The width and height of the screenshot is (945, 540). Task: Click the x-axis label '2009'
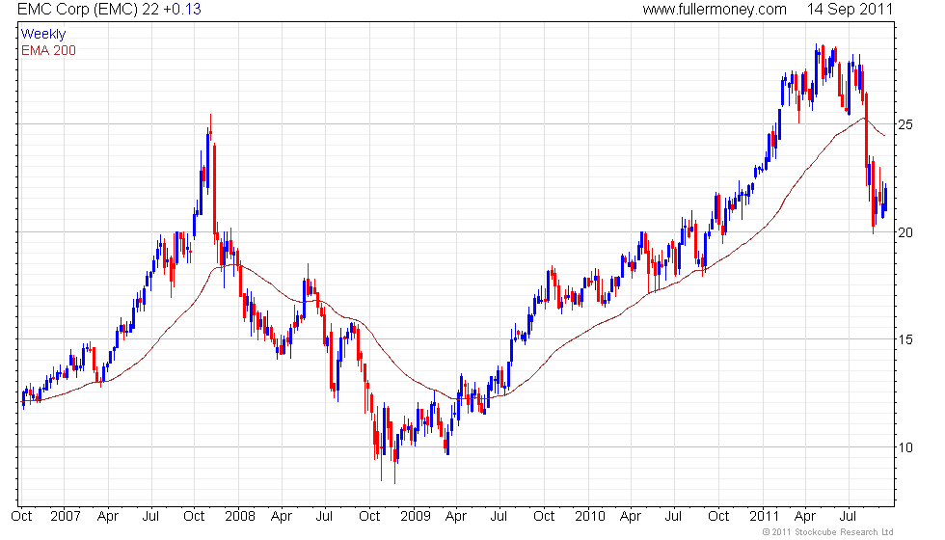pyautogui.click(x=416, y=516)
